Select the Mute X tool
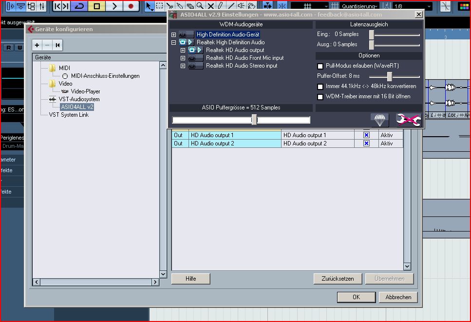Viewport: 471px width, 322px height. coord(210,6)
